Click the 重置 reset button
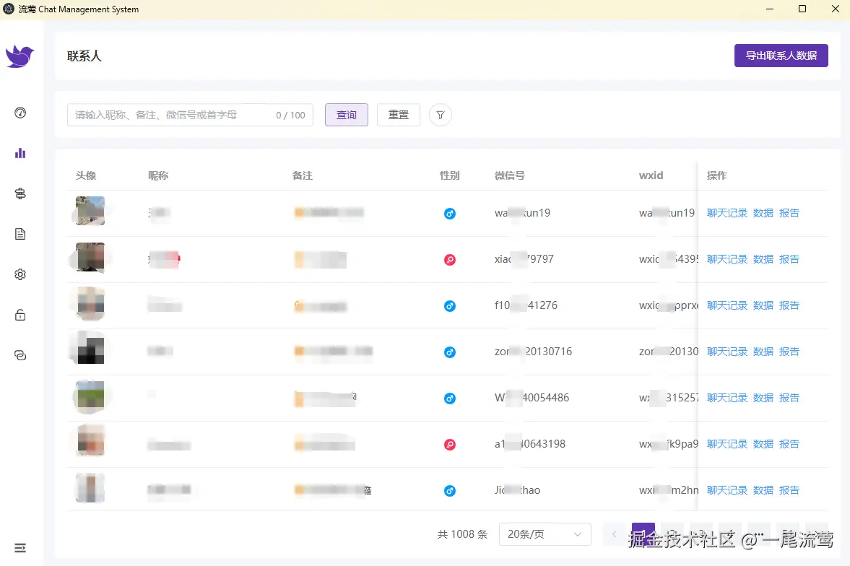The width and height of the screenshot is (850, 566). [x=399, y=115]
